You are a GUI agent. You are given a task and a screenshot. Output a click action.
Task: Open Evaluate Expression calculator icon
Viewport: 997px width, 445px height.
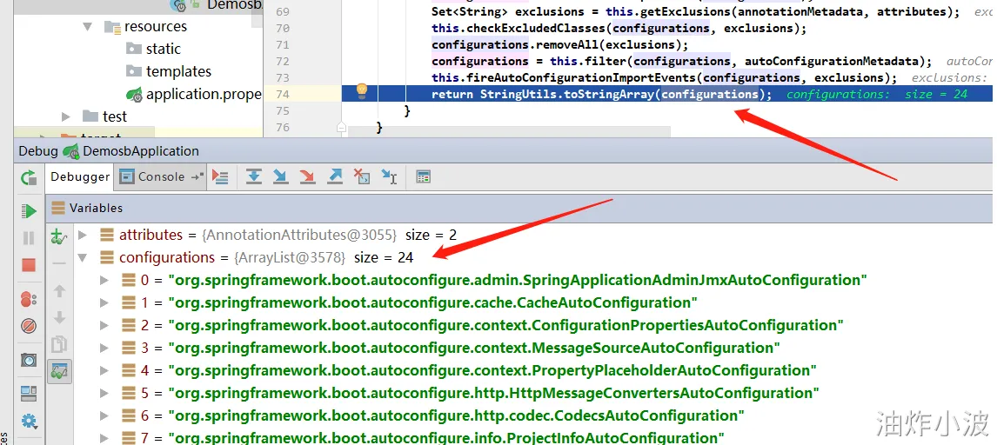[x=424, y=177]
